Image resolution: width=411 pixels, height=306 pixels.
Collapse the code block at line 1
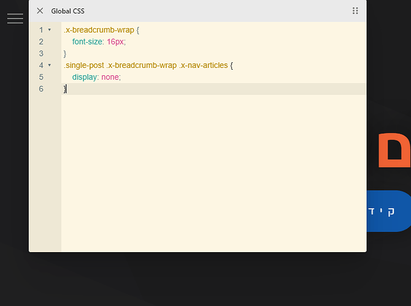(x=50, y=30)
